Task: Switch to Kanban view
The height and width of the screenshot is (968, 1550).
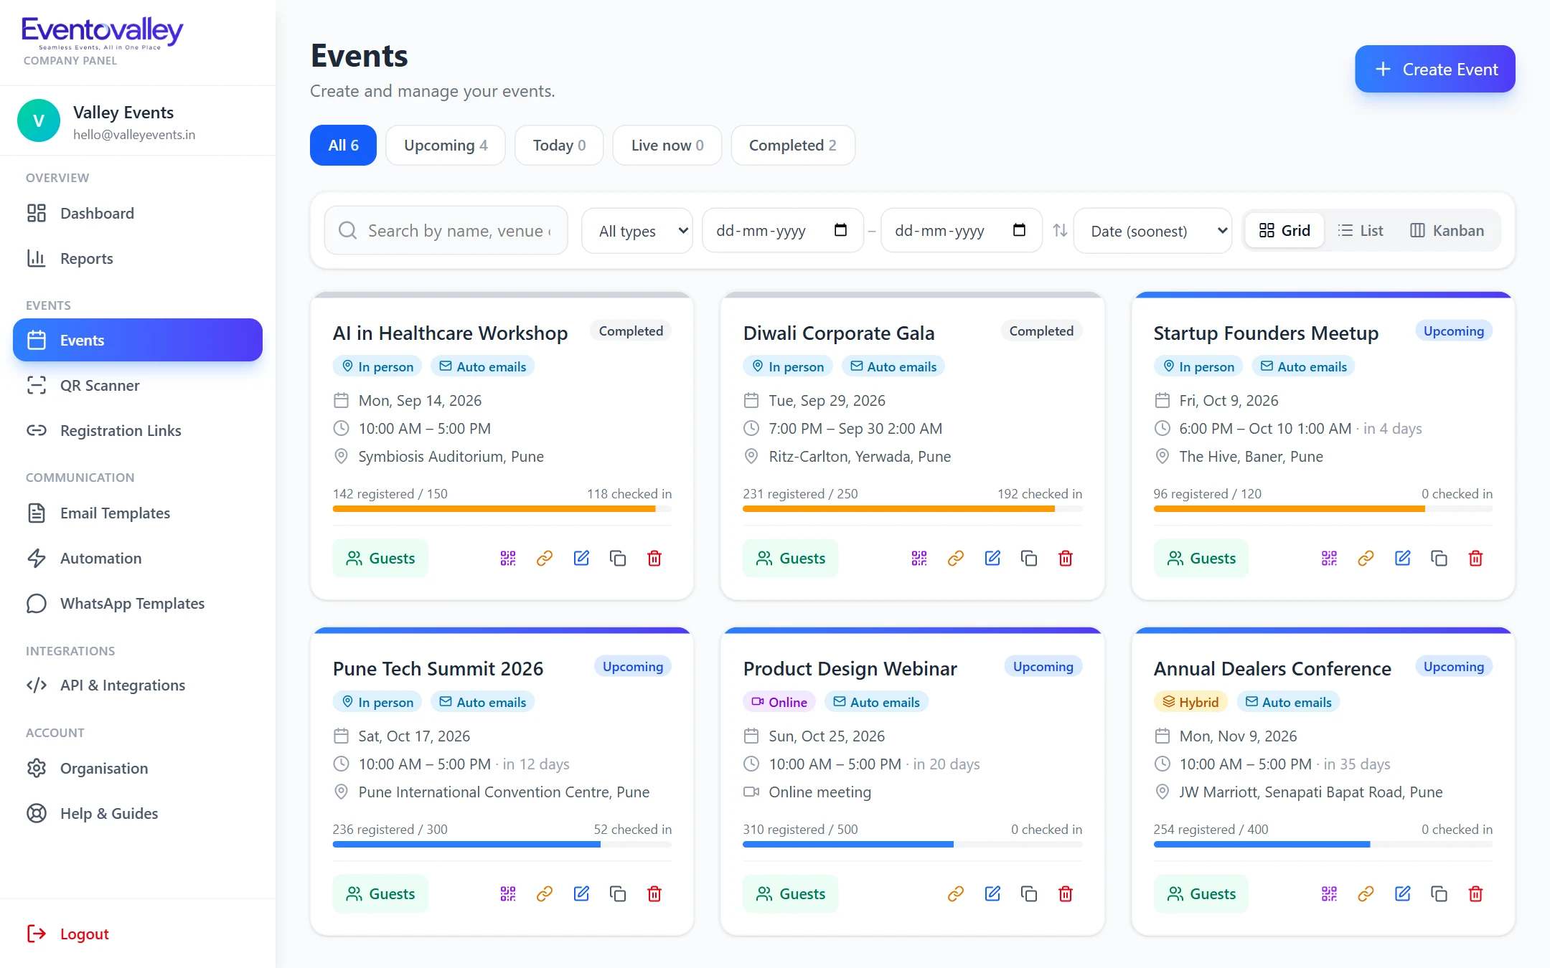Action: coord(1447,230)
